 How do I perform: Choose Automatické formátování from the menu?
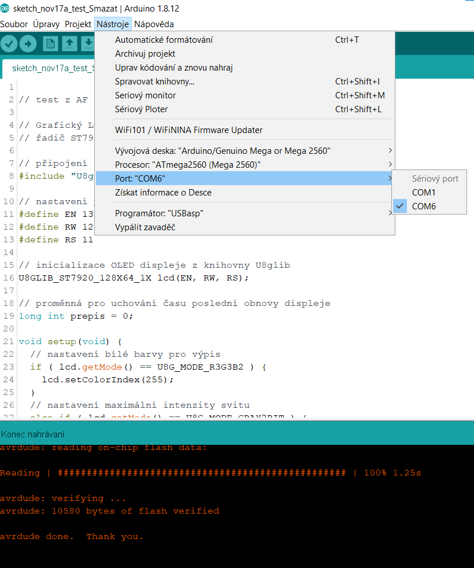click(x=164, y=40)
